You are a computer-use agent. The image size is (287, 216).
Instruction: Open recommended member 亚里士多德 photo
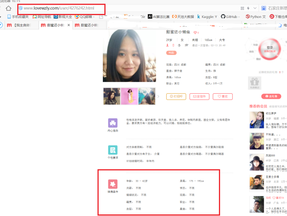click(x=257, y=183)
